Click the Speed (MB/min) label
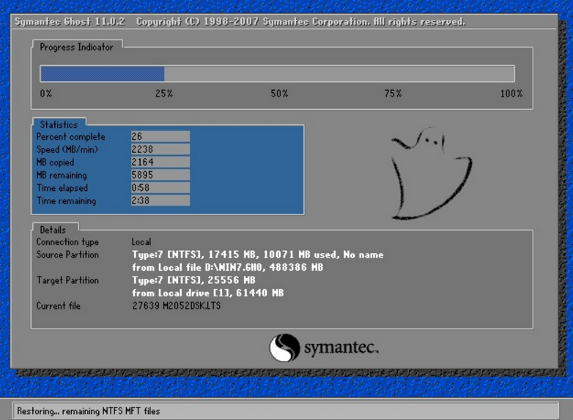Image resolution: width=573 pixels, height=420 pixels. click(67, 149)
